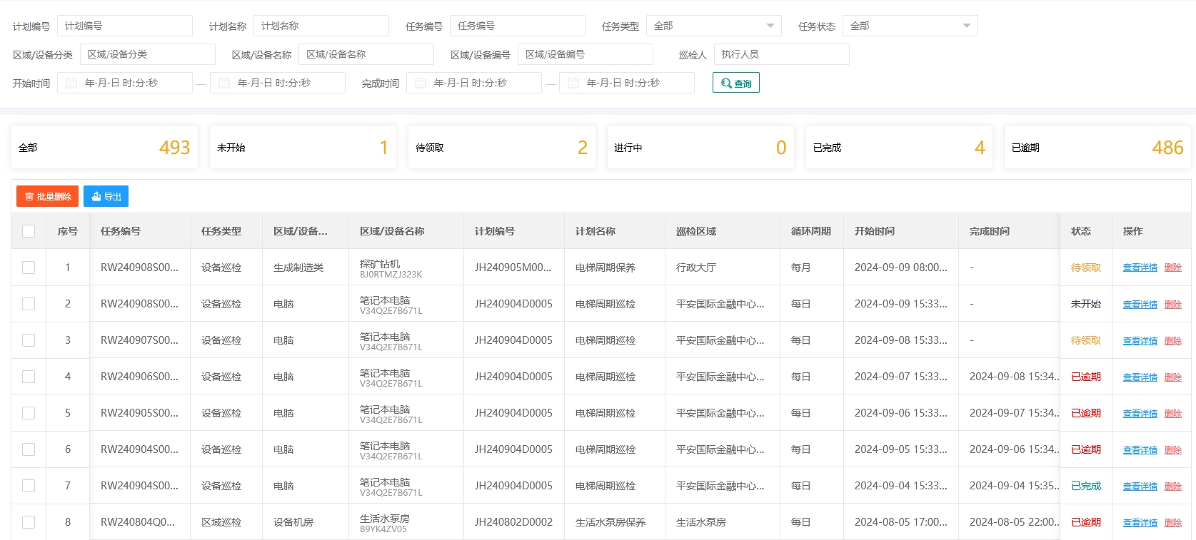Viewport: 1196px width, 540px height.
Task: Check the checkbox for row 5
Action: pos(29,413)
